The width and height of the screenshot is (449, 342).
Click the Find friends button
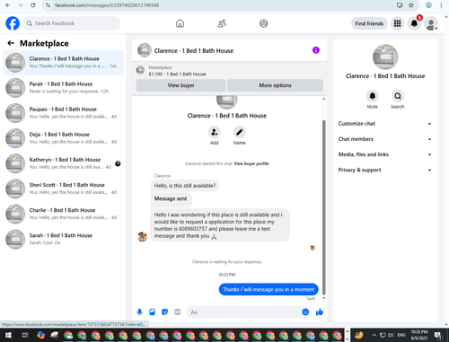tap(369, 23)
